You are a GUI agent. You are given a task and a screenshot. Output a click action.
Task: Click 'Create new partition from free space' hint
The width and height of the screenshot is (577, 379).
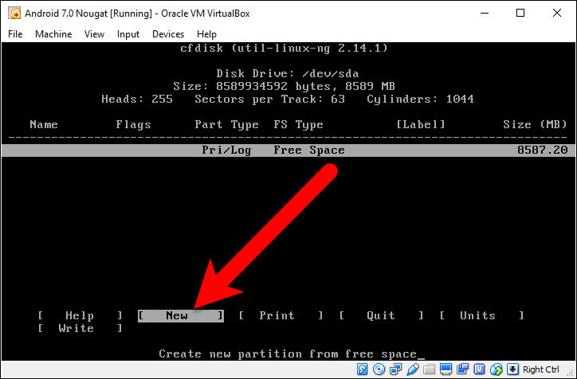pos(288,354)
